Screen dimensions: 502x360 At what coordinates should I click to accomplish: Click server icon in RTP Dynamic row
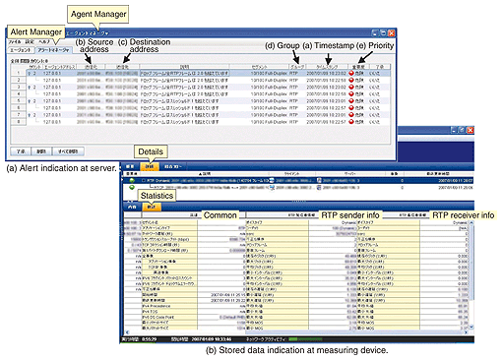(319, 180)
